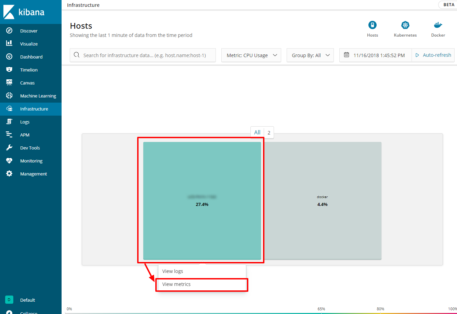Screen dimensions: 457x314
Task: Click the Hosts page heading
Action: pos(81,26)
